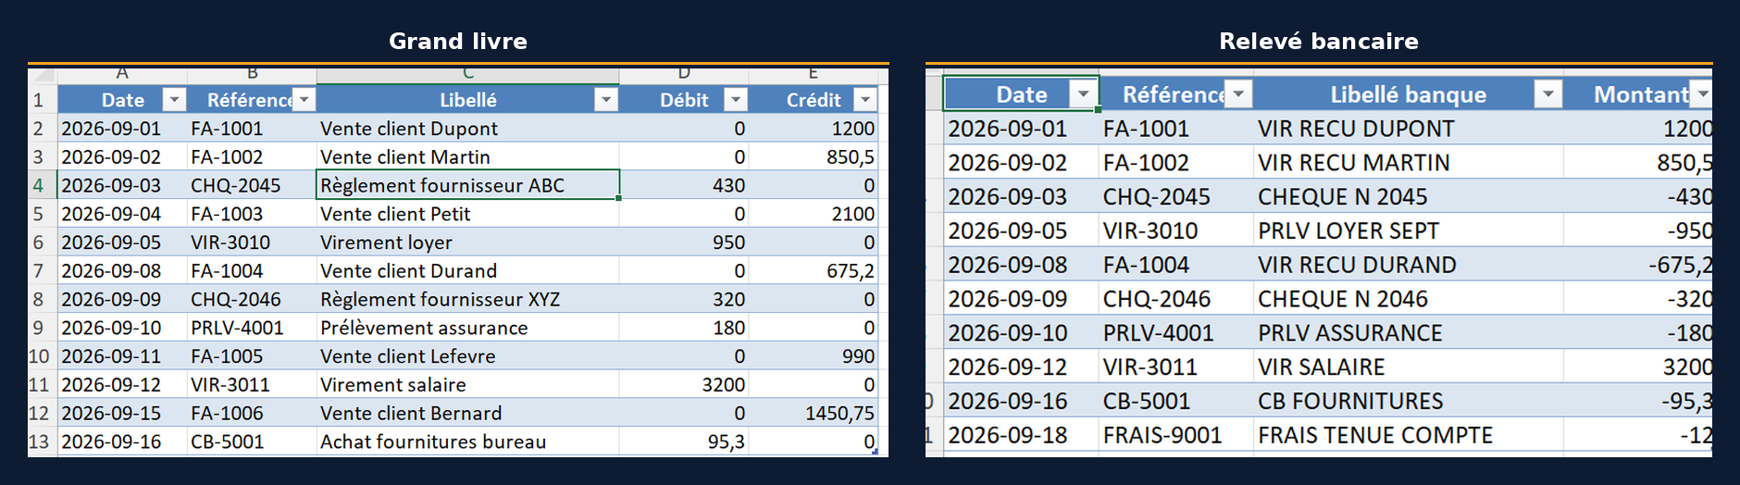Click reference cell 'FA-1006' in Grand livre
The height and width of the screenshot is (485, 1740).
[252, 413]
